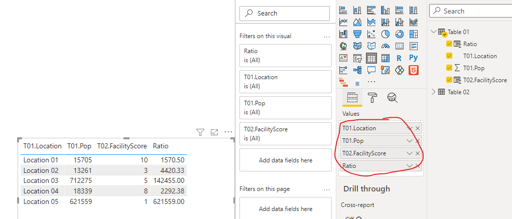Choose the Area chart visualization icon

click(357, 22)
